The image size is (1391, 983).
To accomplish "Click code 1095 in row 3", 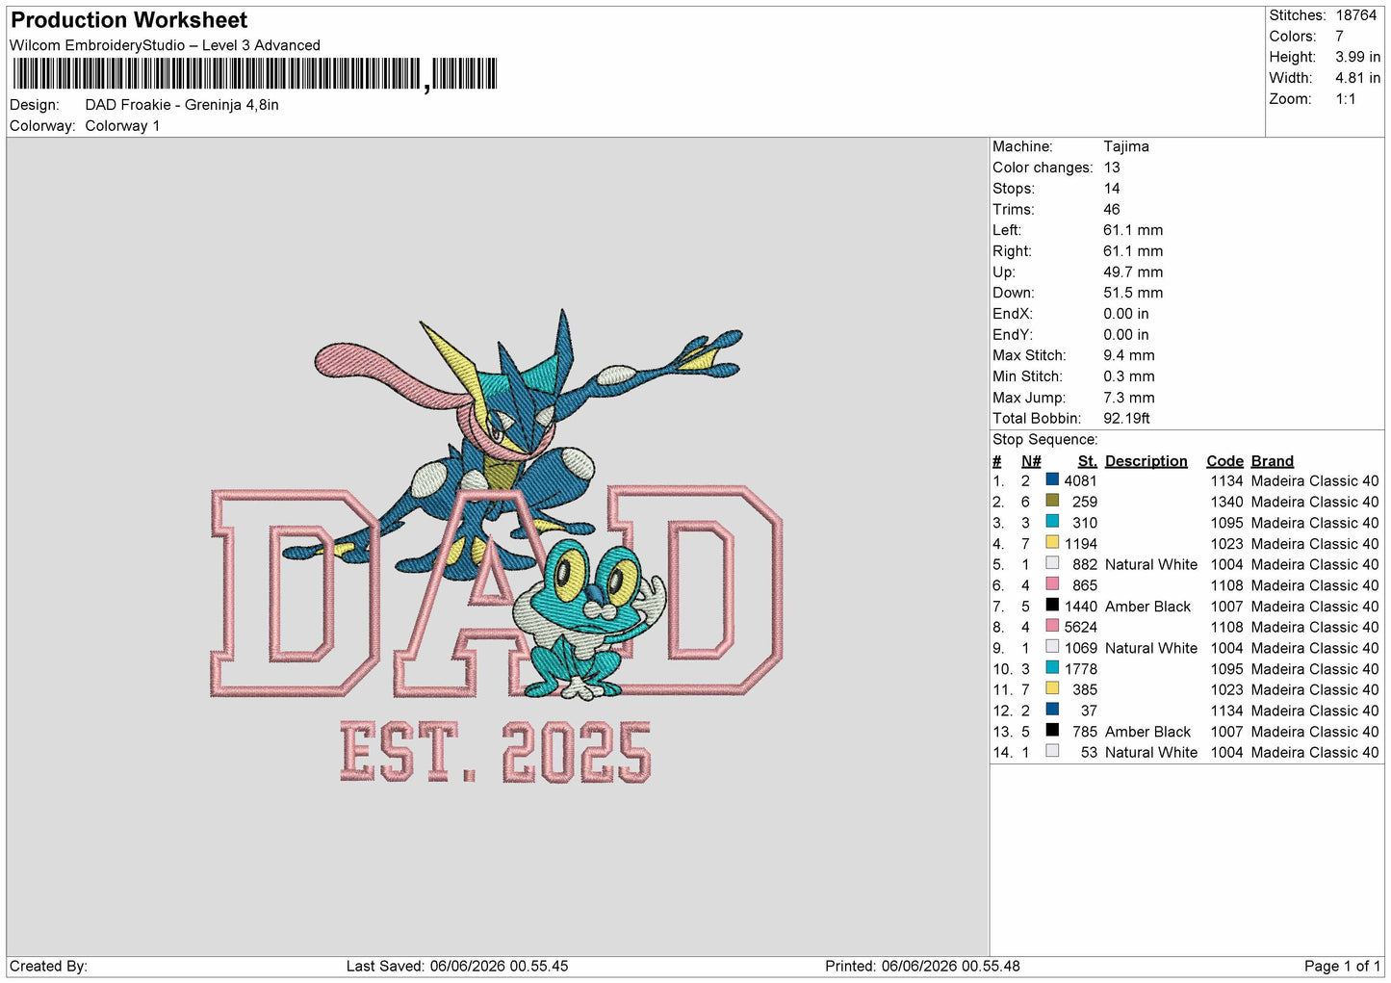I will click(1226, 523).
